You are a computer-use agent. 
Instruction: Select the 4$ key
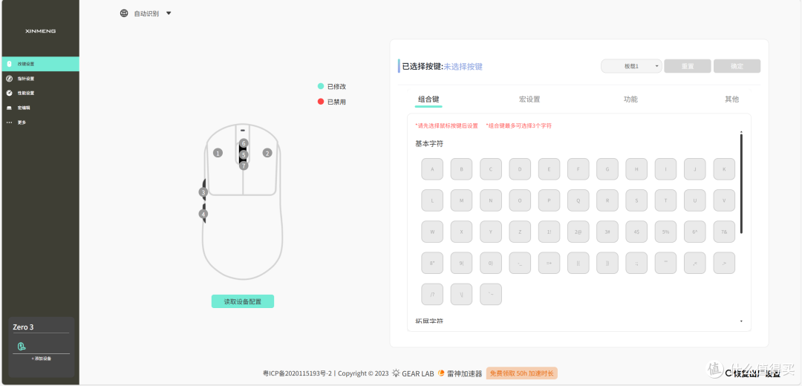636,232
